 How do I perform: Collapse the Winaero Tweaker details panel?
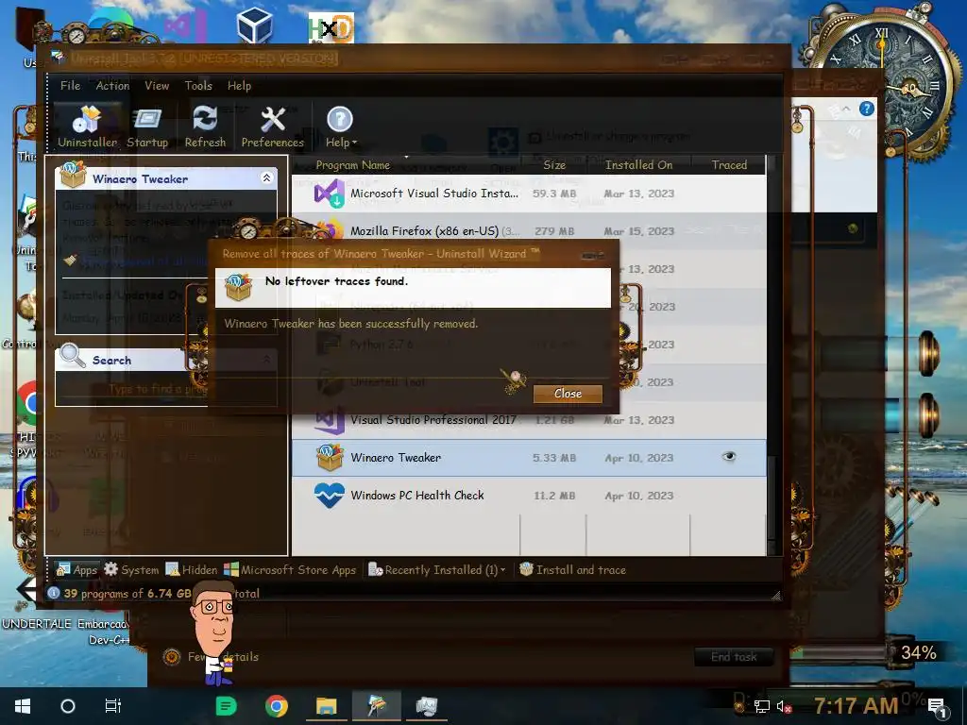coord(266,178)
